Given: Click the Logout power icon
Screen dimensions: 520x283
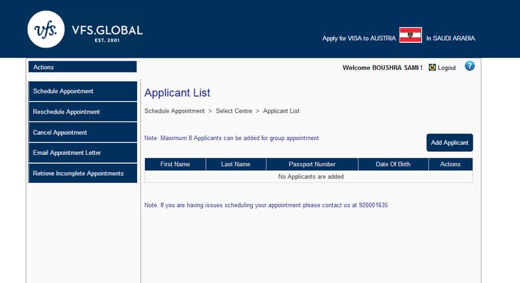Looking at the screenshot, I should click(432, 68).
